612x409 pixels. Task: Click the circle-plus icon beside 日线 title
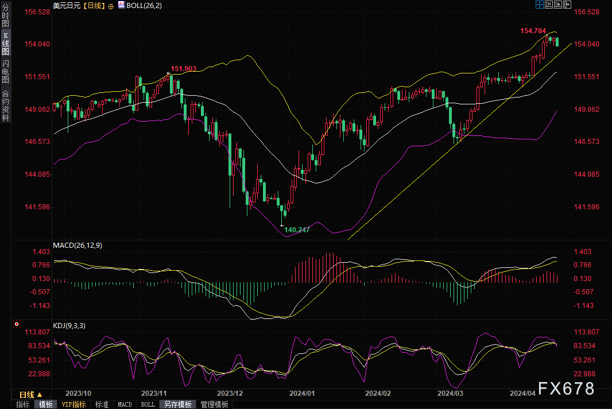(x=111, y=5)
